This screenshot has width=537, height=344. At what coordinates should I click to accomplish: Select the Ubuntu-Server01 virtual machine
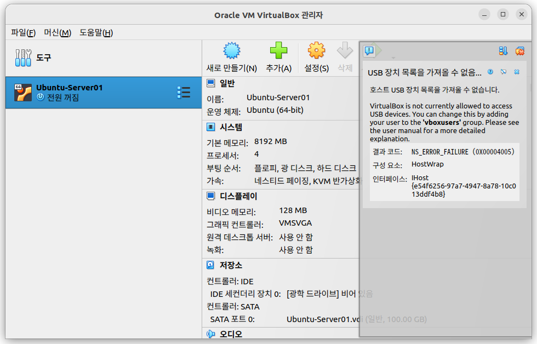pos(104,93)
